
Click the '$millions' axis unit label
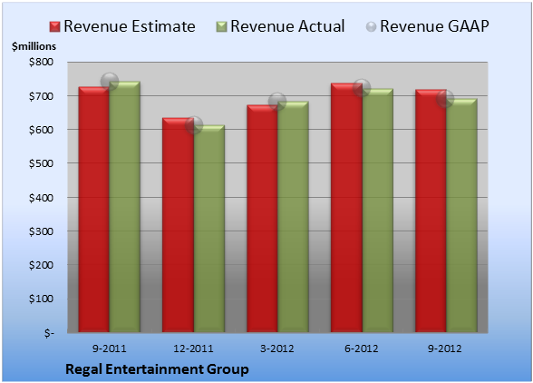34,46
